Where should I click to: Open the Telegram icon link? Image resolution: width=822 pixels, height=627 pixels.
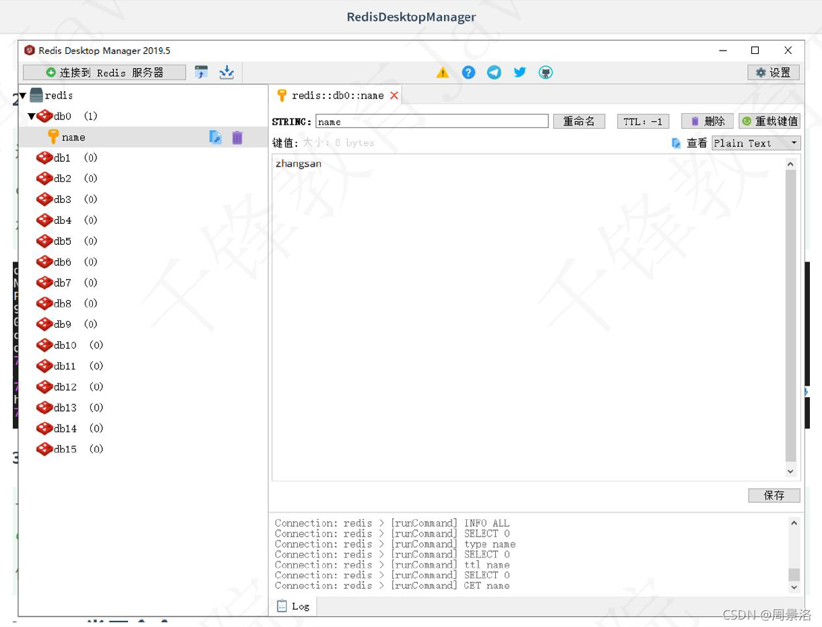click(x=494, y=72)
